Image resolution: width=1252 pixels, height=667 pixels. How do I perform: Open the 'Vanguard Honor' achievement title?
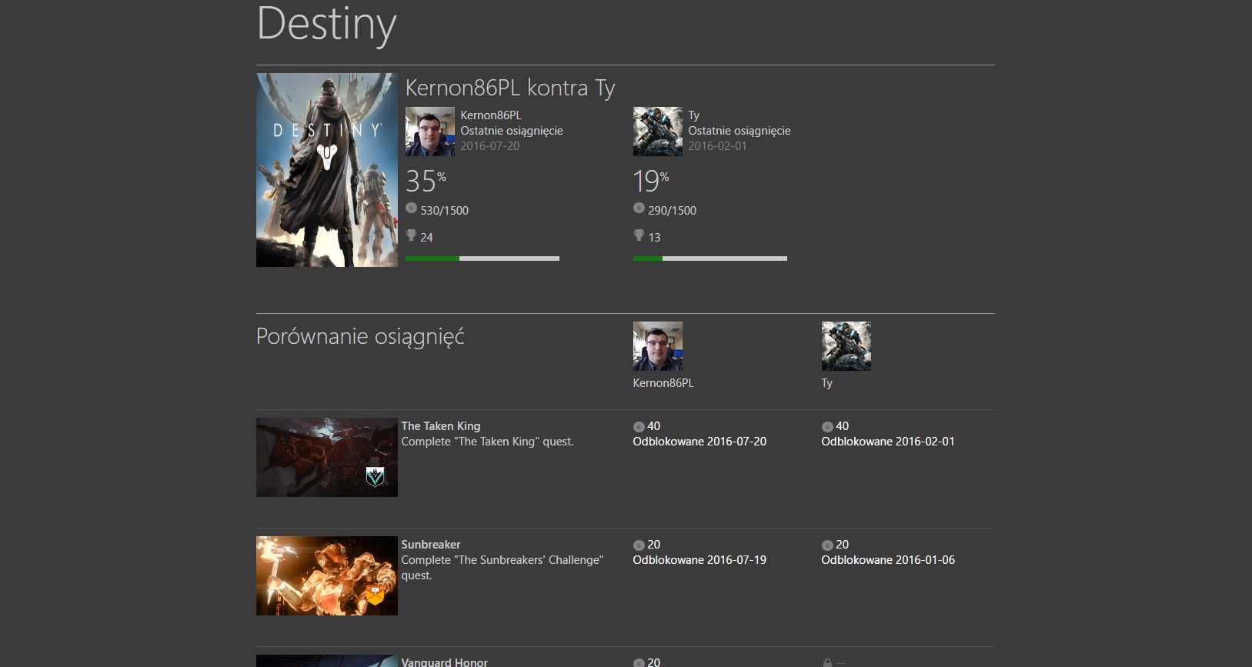click(445, 662)
